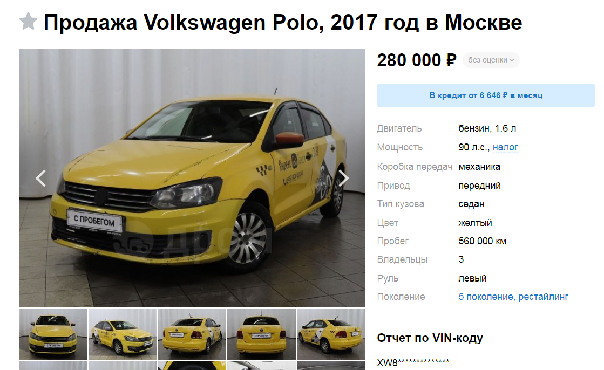Open the 'налог' tax link

coord(505,147)
